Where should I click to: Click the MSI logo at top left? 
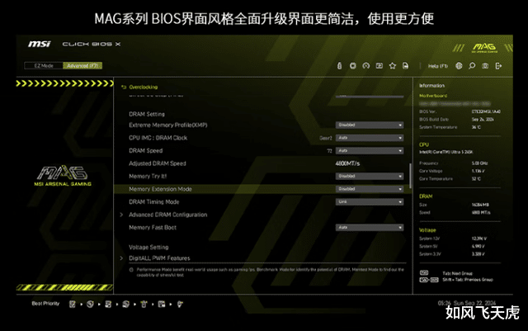(40, 44)
